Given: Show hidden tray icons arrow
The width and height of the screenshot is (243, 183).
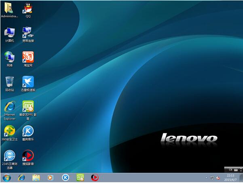Looking at the screenshot, I should click(206, 178).
